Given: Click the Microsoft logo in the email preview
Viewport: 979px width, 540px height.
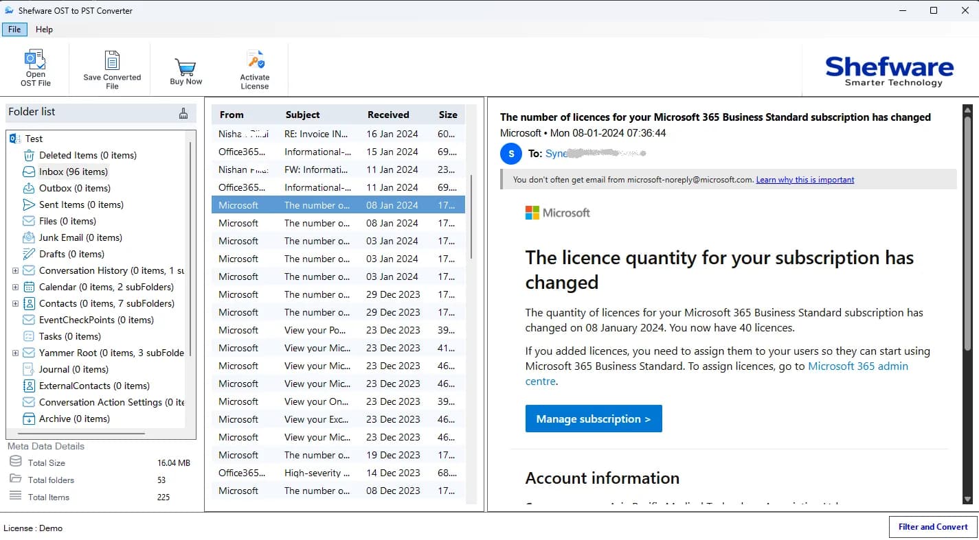Looking at the screenshot, I should click(557, 213).
